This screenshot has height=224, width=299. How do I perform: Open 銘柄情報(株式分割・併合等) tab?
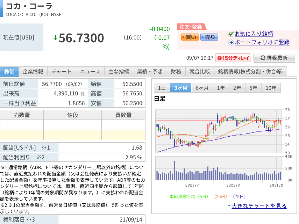pos(250,71)
